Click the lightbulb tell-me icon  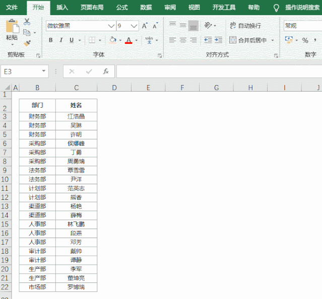276,8
